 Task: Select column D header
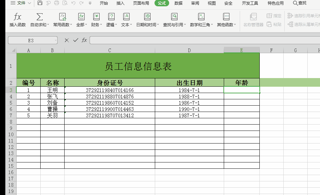point(189,50)
